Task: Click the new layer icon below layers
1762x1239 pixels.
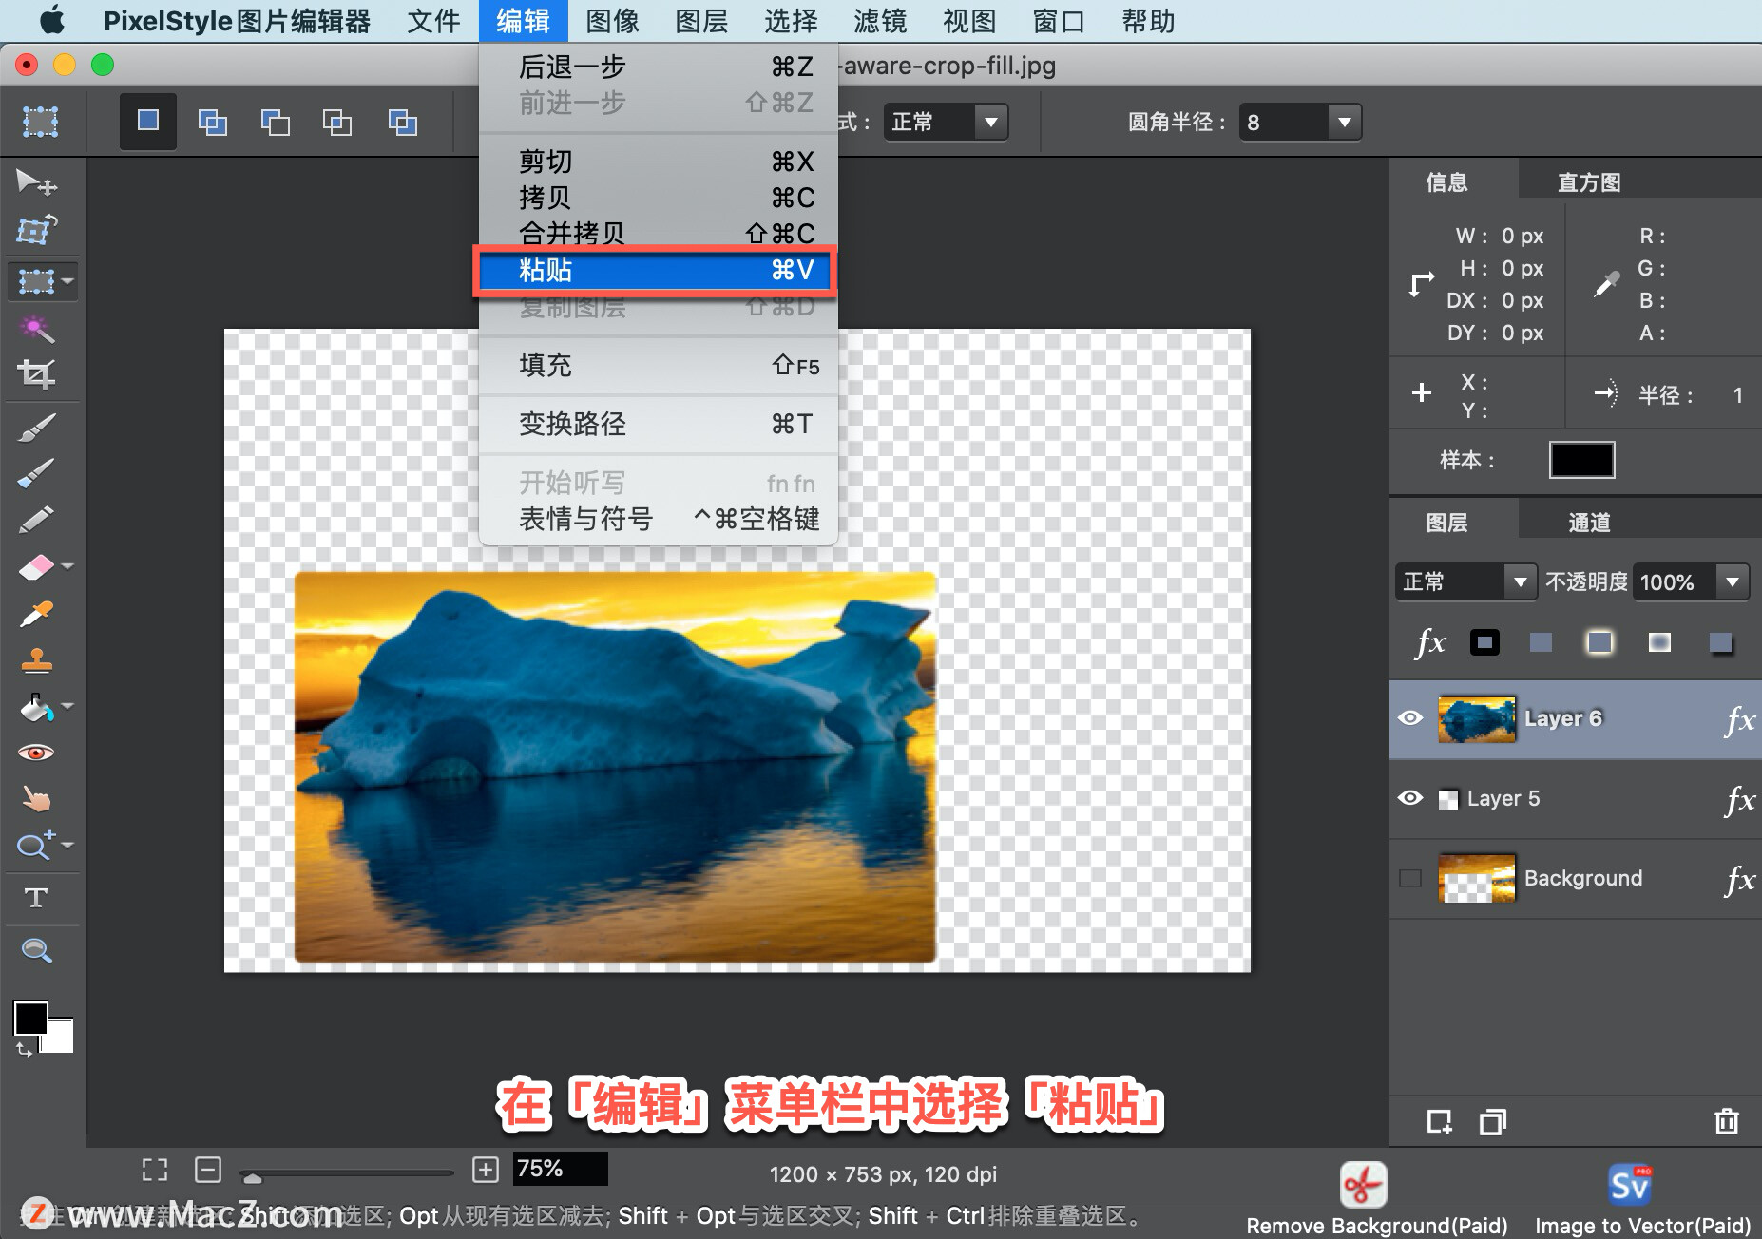Action: point(1441,1122)
